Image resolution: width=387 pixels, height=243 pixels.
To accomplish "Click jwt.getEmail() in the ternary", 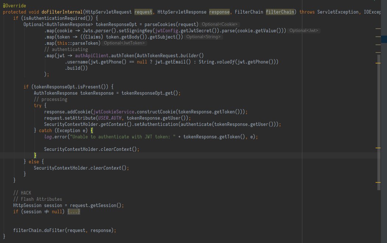I will [173, 62].
